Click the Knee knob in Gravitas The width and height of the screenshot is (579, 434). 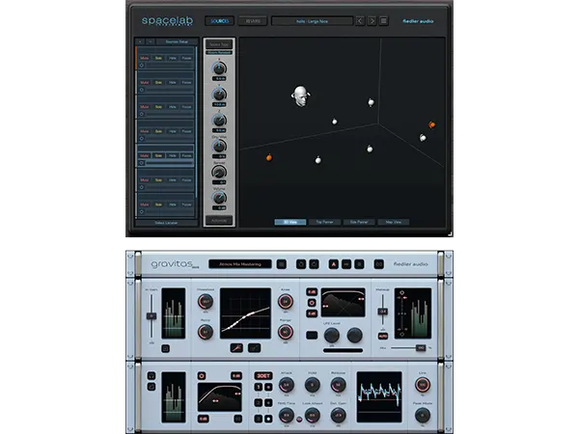click(285, 302)
